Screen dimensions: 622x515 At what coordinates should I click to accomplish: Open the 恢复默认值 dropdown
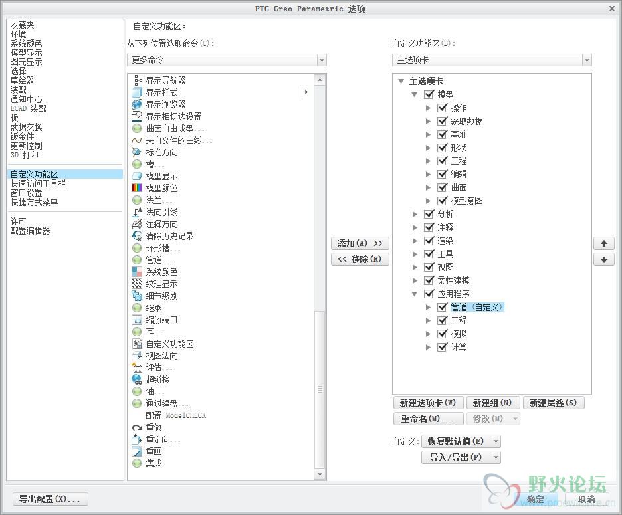coord(461,441)
